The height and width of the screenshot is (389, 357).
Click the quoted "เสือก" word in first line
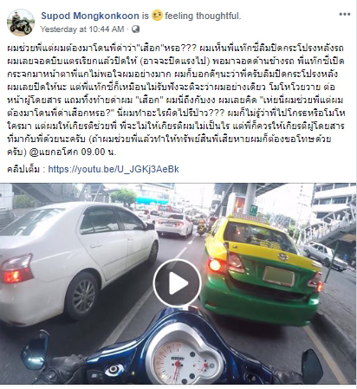tap(149, 48)
